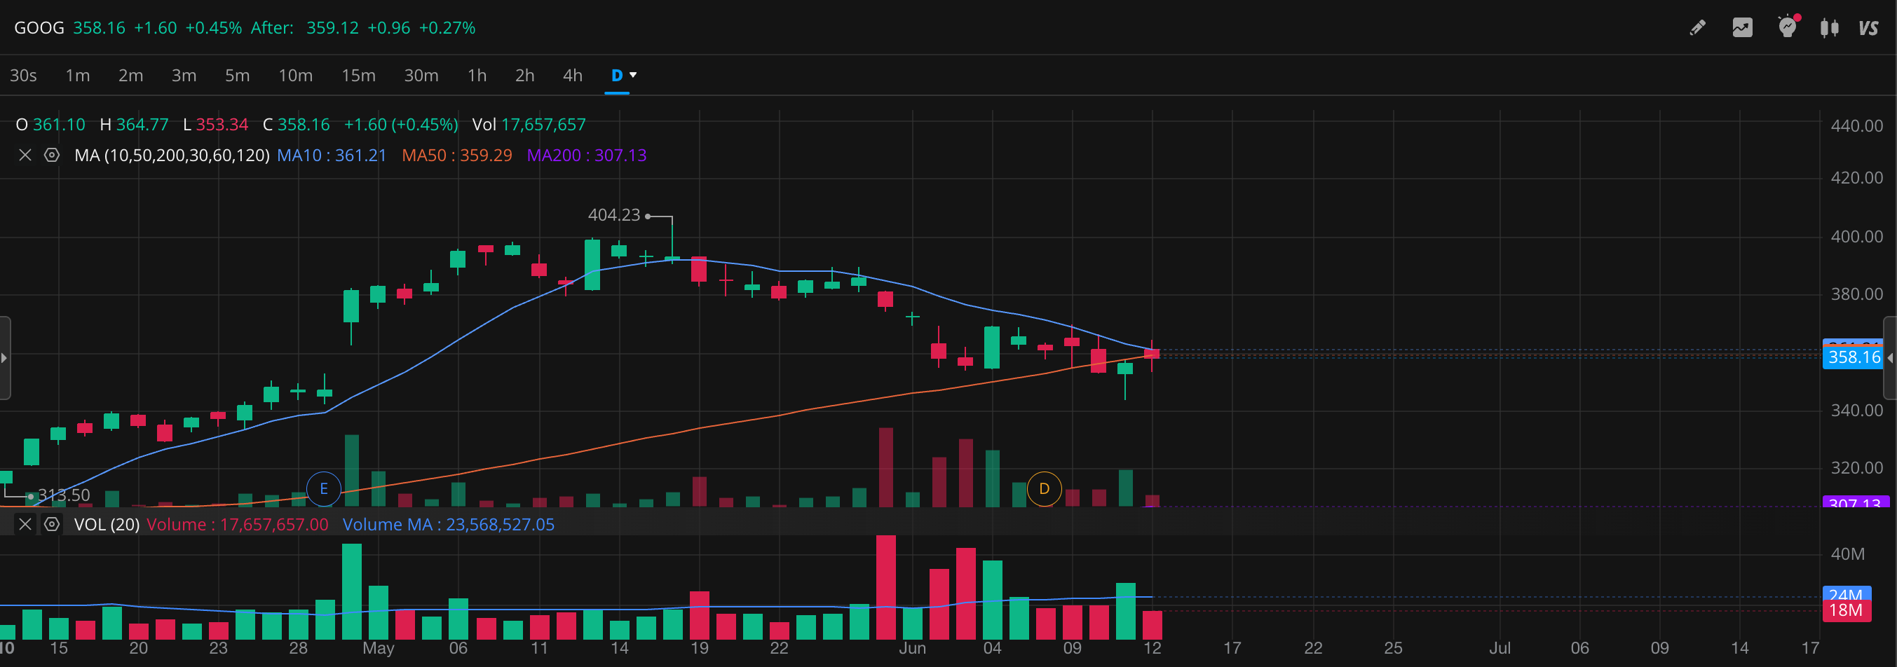Open the D timeframe dropdown arrow
1897x667 pixels.
coord(633,75)
